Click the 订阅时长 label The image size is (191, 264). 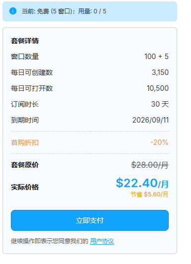click(x=25, y=104)
